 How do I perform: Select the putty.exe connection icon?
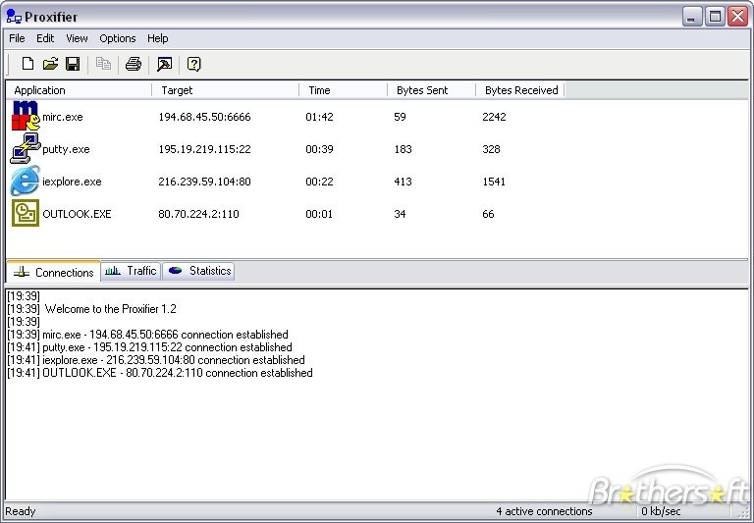25,149
